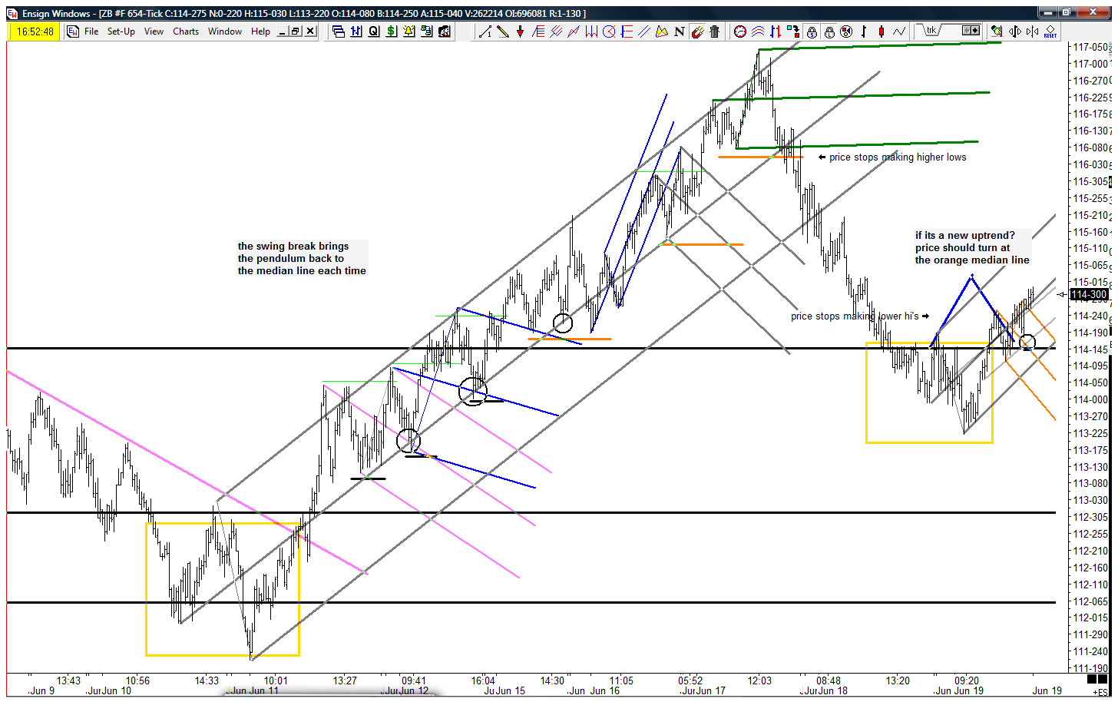
Task: Select the N text note tool
Action: pos(680,31)
